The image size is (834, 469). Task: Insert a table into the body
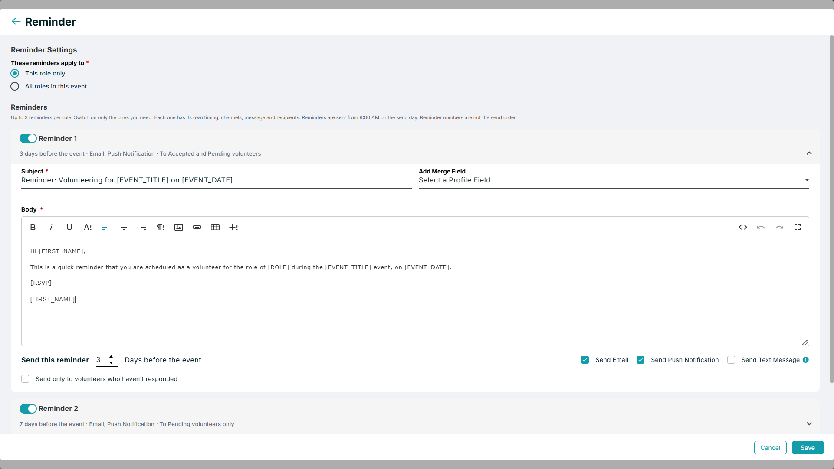215,227
